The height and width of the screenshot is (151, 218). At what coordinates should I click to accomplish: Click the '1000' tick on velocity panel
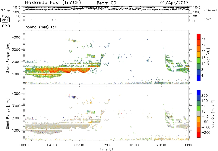[16, 130]
